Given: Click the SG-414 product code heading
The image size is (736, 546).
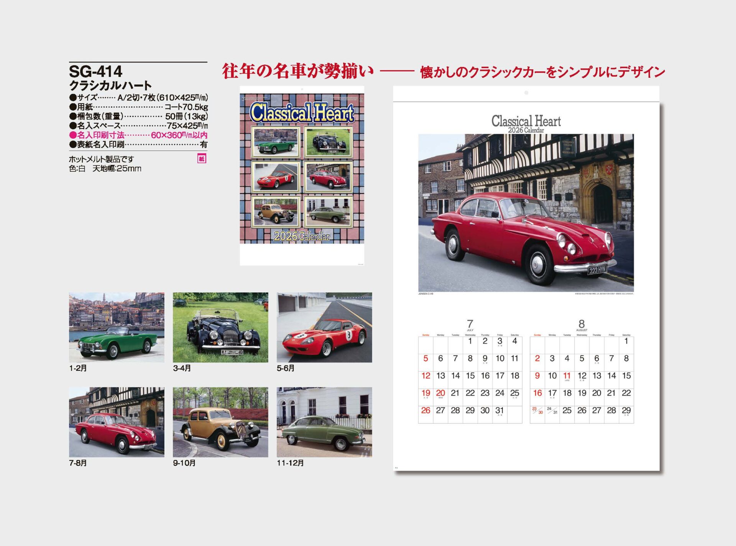Looking at the screenshot, I should (95, 71).
